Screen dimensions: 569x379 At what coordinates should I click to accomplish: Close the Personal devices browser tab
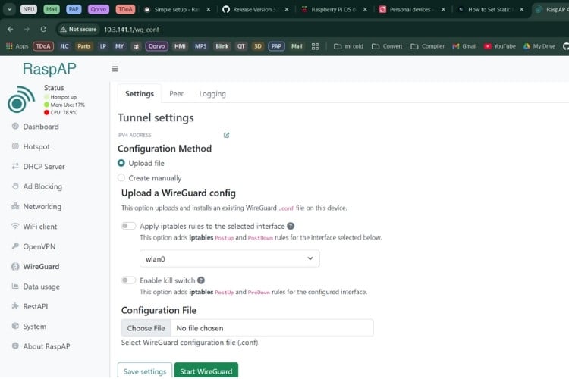click(443, 9)
